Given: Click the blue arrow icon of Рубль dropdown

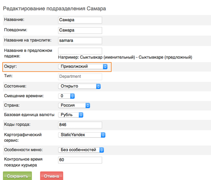Looking at the screenshot, I should click(81, 115).
